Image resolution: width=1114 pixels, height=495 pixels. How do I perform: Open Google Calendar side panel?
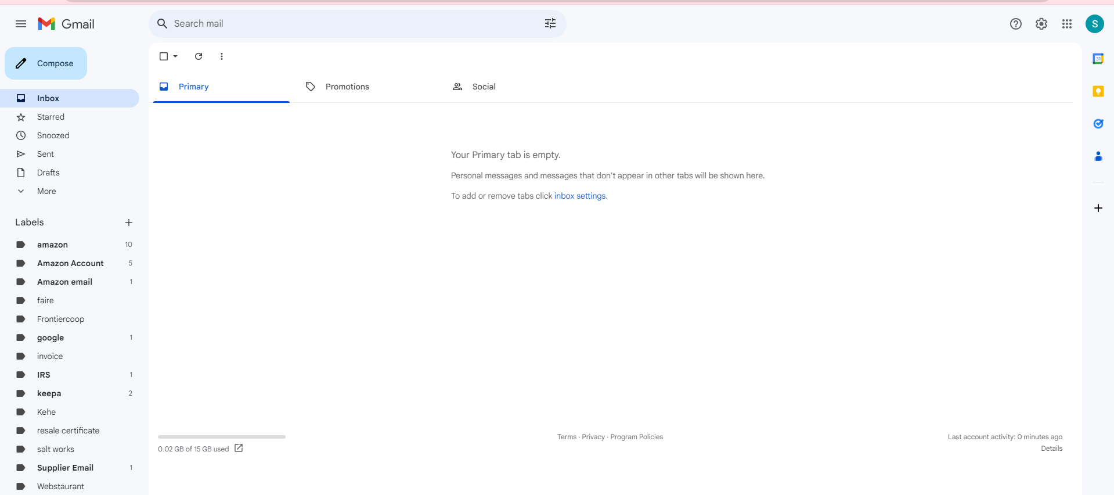(1098, 59)
